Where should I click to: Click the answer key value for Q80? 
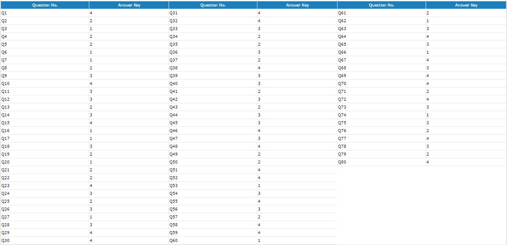pyautogui.click(x=428, y=162)
